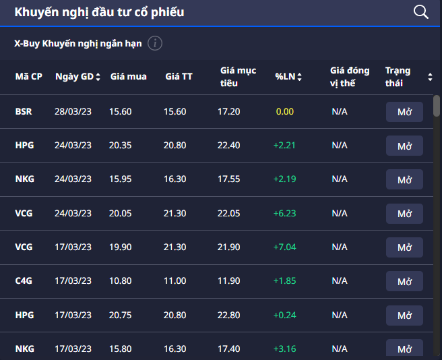
Task: Click +7.04 profit value for VCG
Action: coord(285,247)
